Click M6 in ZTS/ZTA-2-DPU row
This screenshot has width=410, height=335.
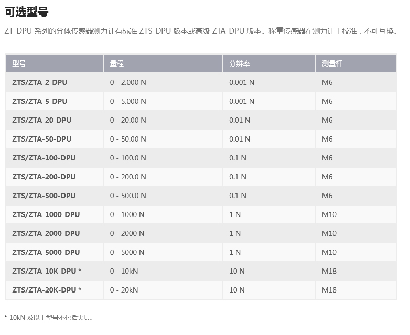click(x=327, y=82)
